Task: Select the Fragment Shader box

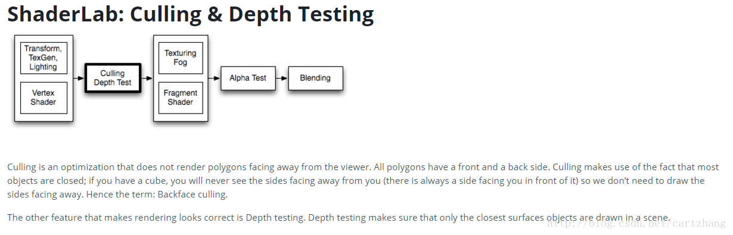Action: (181, 98)
